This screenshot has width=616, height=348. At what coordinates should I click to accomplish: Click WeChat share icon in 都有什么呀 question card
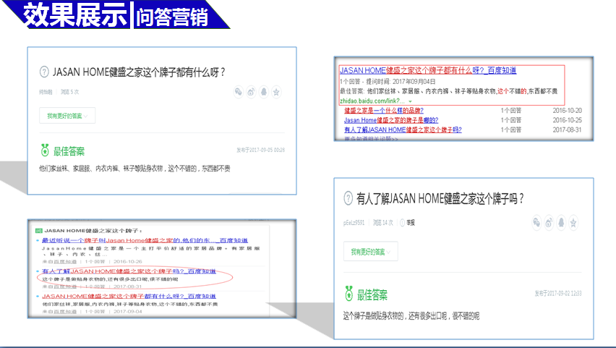(x=239, y=92)
